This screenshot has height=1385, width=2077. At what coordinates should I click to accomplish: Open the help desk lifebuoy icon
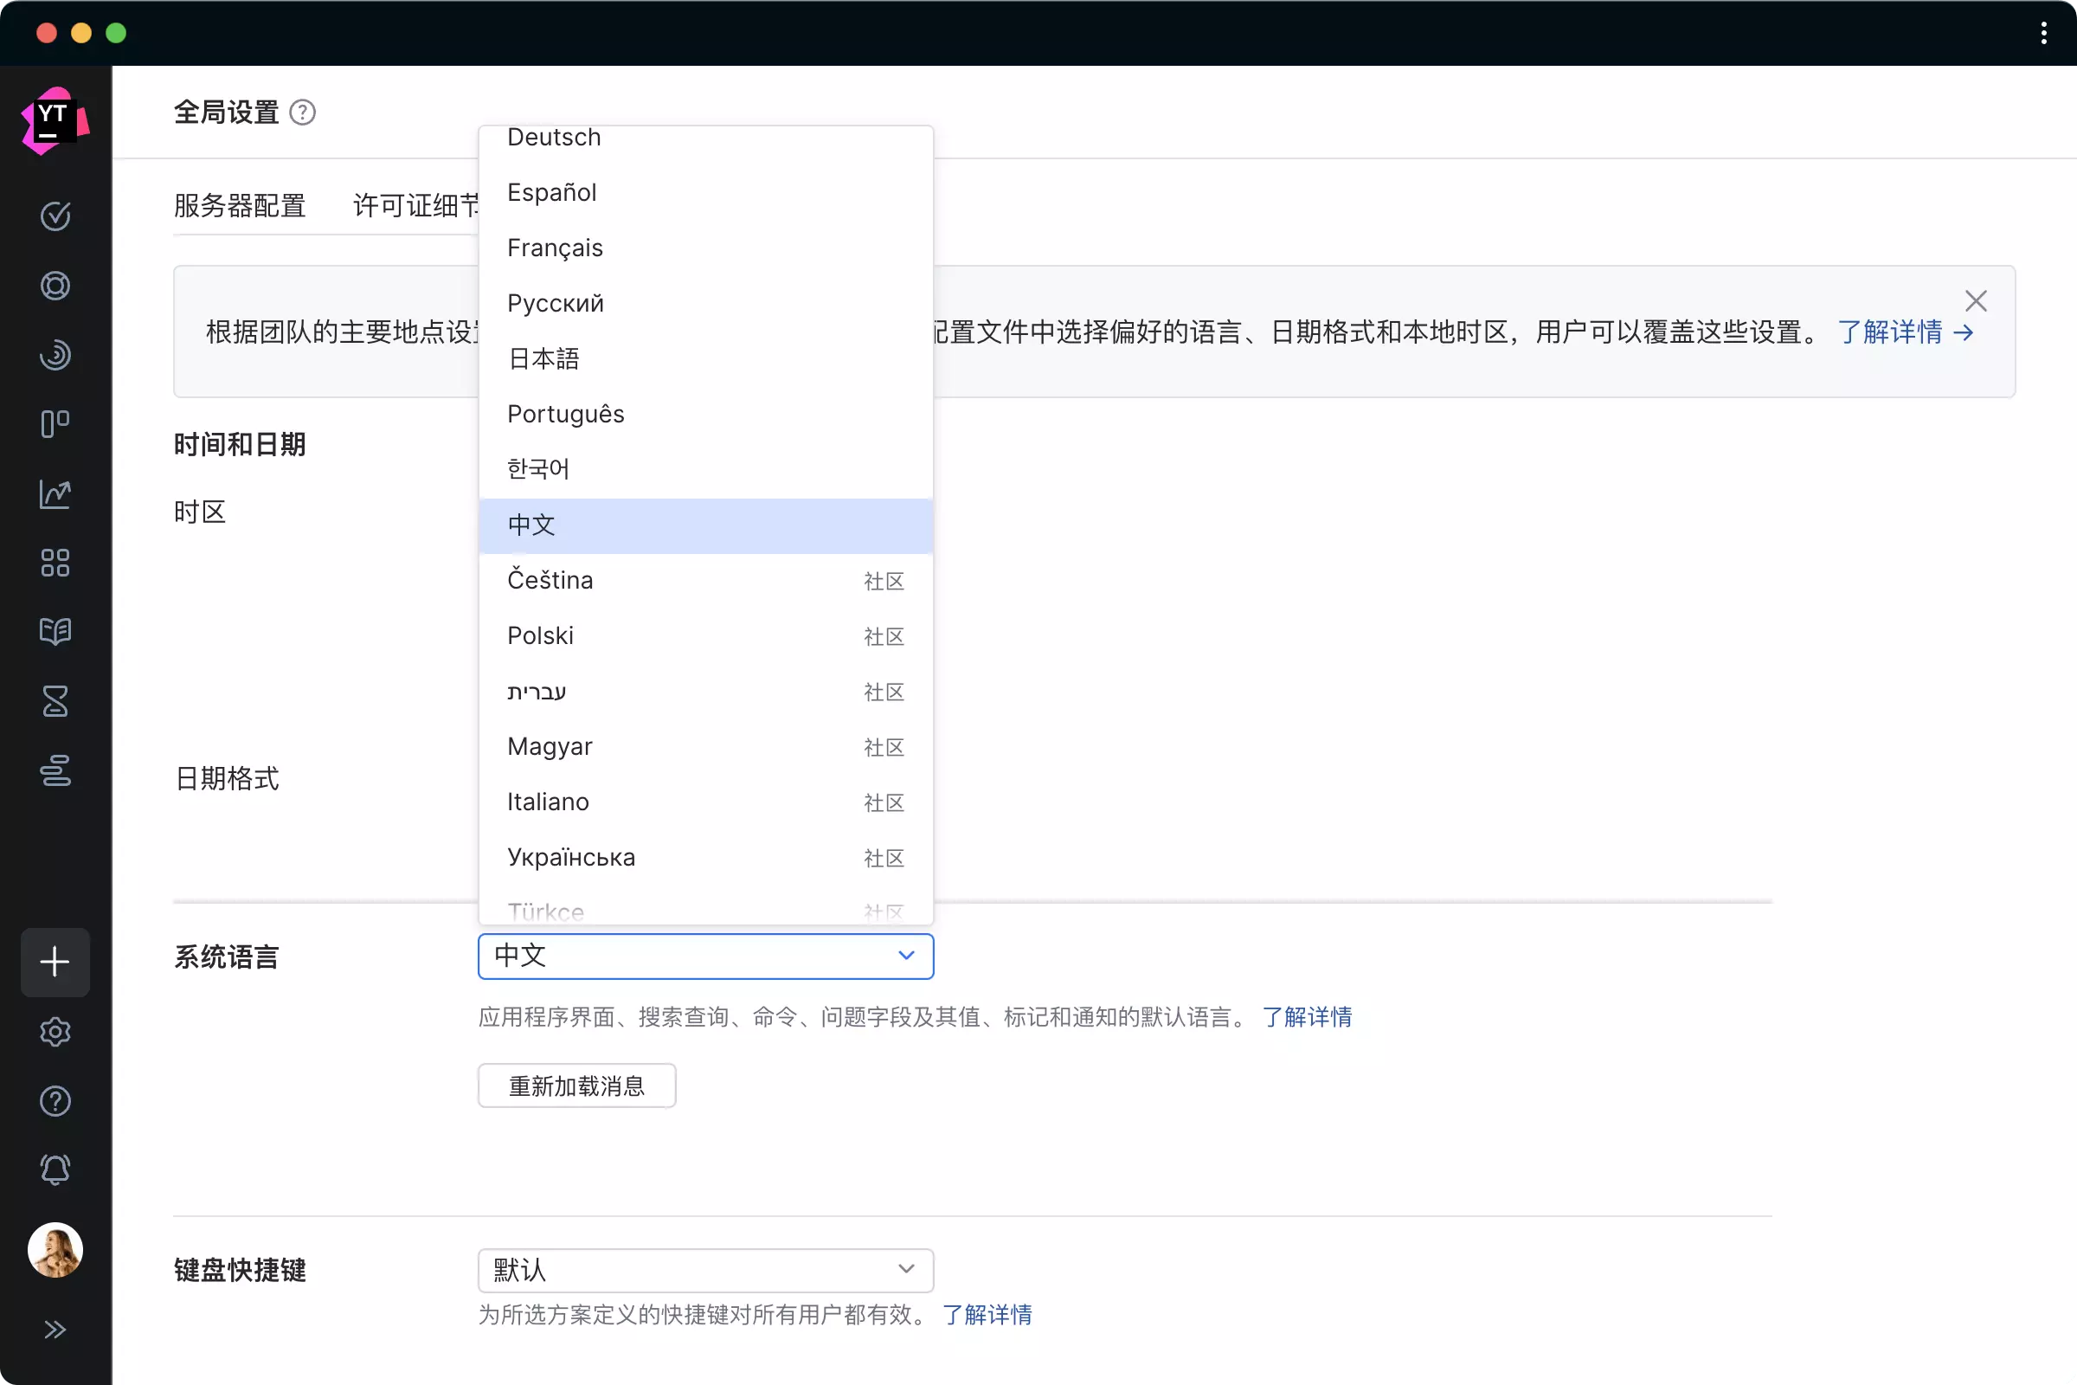pos(55,285)
